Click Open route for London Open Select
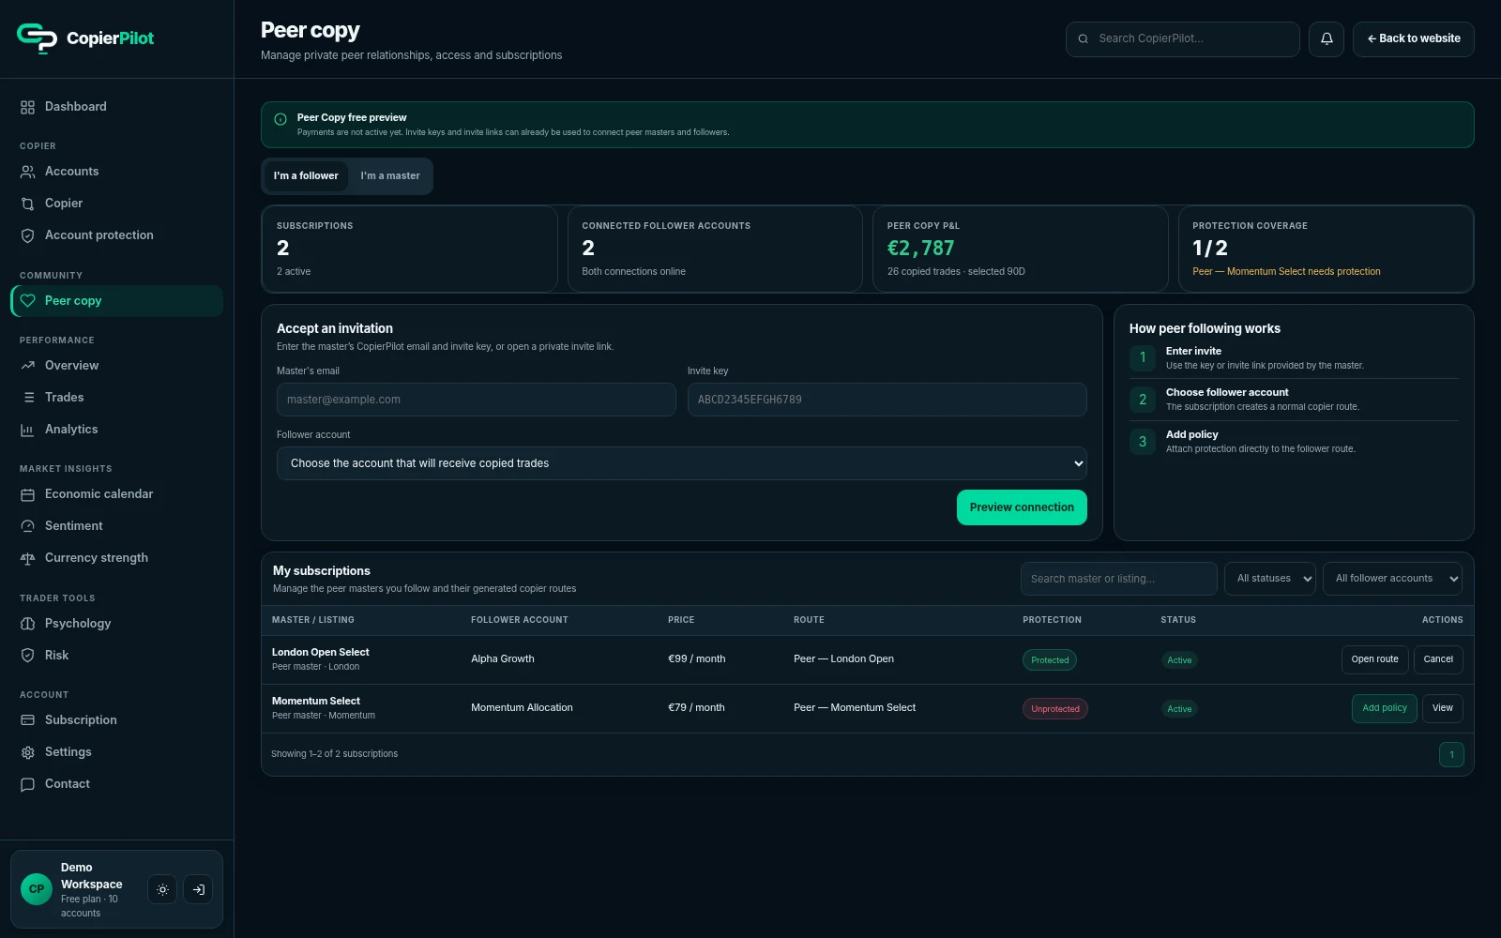Viewport: 1501px width, 938px height. coord(1374,659)
